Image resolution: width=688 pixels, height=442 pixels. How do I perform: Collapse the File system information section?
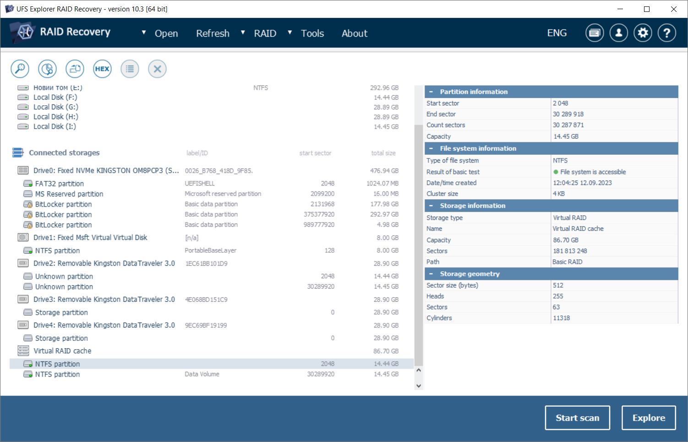431,148
